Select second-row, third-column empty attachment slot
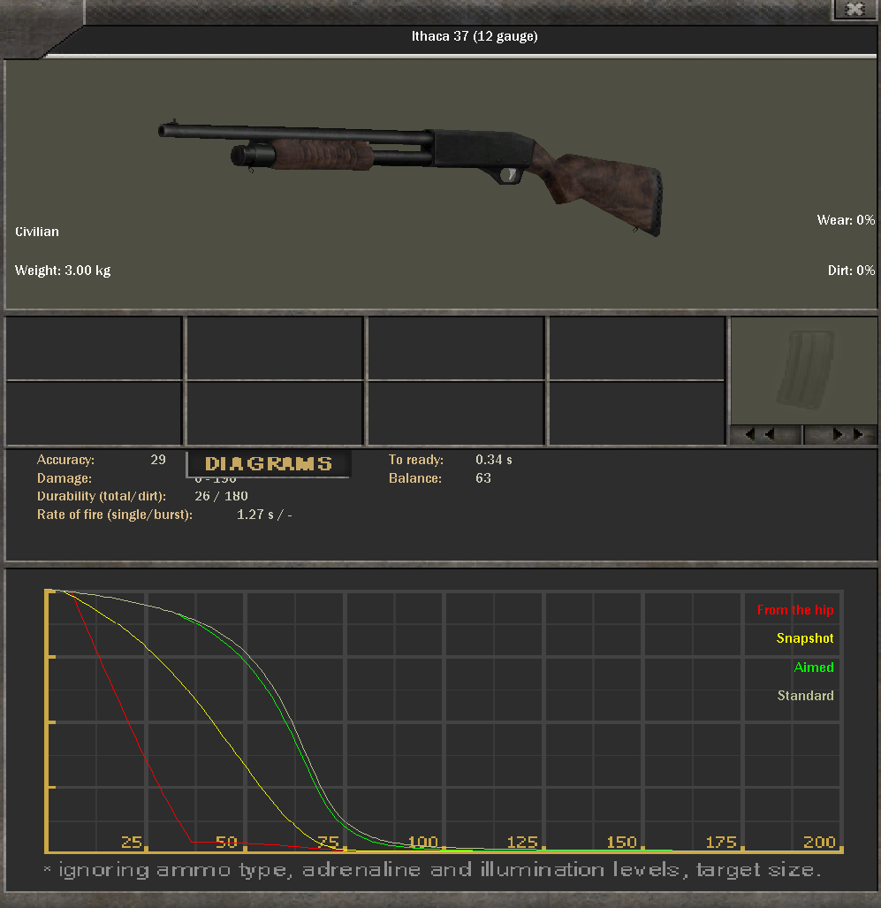 pyautogui.click(x=456, y=414)
